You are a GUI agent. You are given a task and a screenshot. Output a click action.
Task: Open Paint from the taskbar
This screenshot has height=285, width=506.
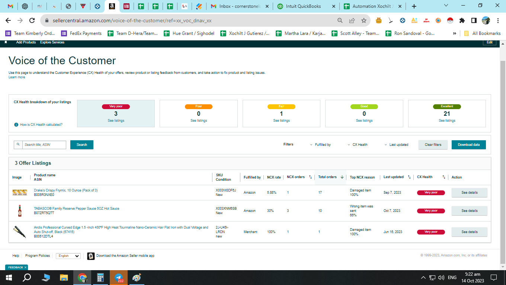(137, 278)
